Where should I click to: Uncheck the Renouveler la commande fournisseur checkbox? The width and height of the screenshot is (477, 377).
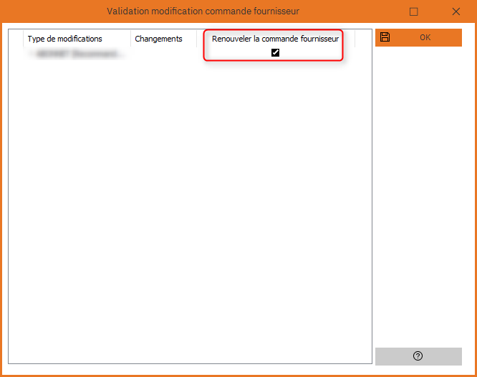tap(275, 53)
